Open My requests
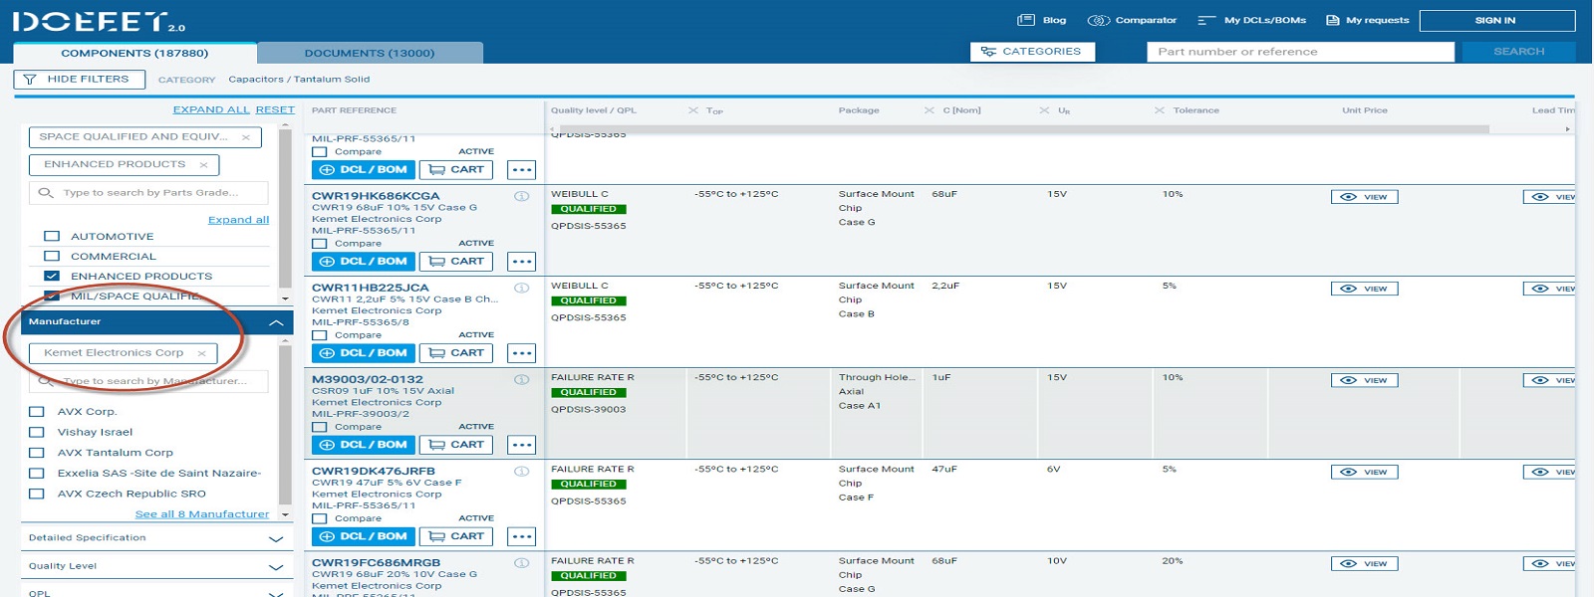This screenshot has height=597, width=1594. coord(1368,20)
